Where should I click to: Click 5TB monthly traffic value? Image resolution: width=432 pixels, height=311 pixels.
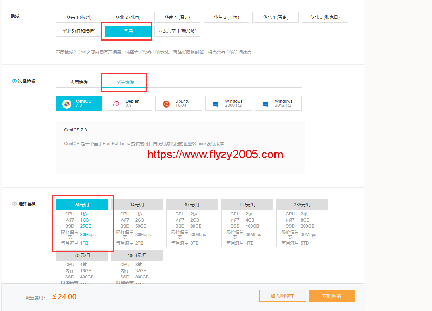[x=305, y=243]
